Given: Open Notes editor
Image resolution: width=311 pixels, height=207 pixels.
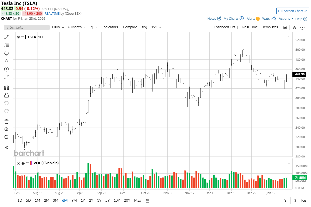Looking at the screenshot, I should 214,19.
